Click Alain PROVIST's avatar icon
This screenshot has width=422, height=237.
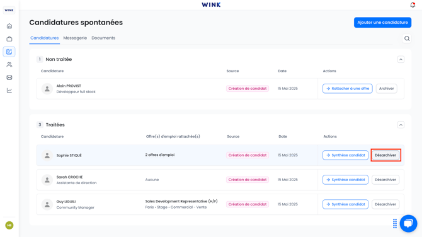47,89
